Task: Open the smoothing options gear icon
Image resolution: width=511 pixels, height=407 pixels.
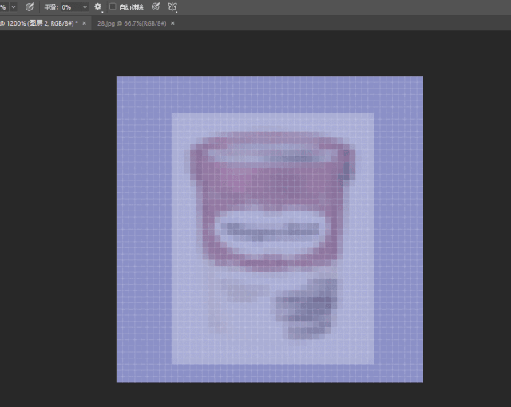Action: tap(98, 6)
